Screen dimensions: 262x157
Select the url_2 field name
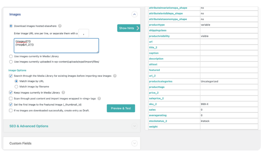152,76
